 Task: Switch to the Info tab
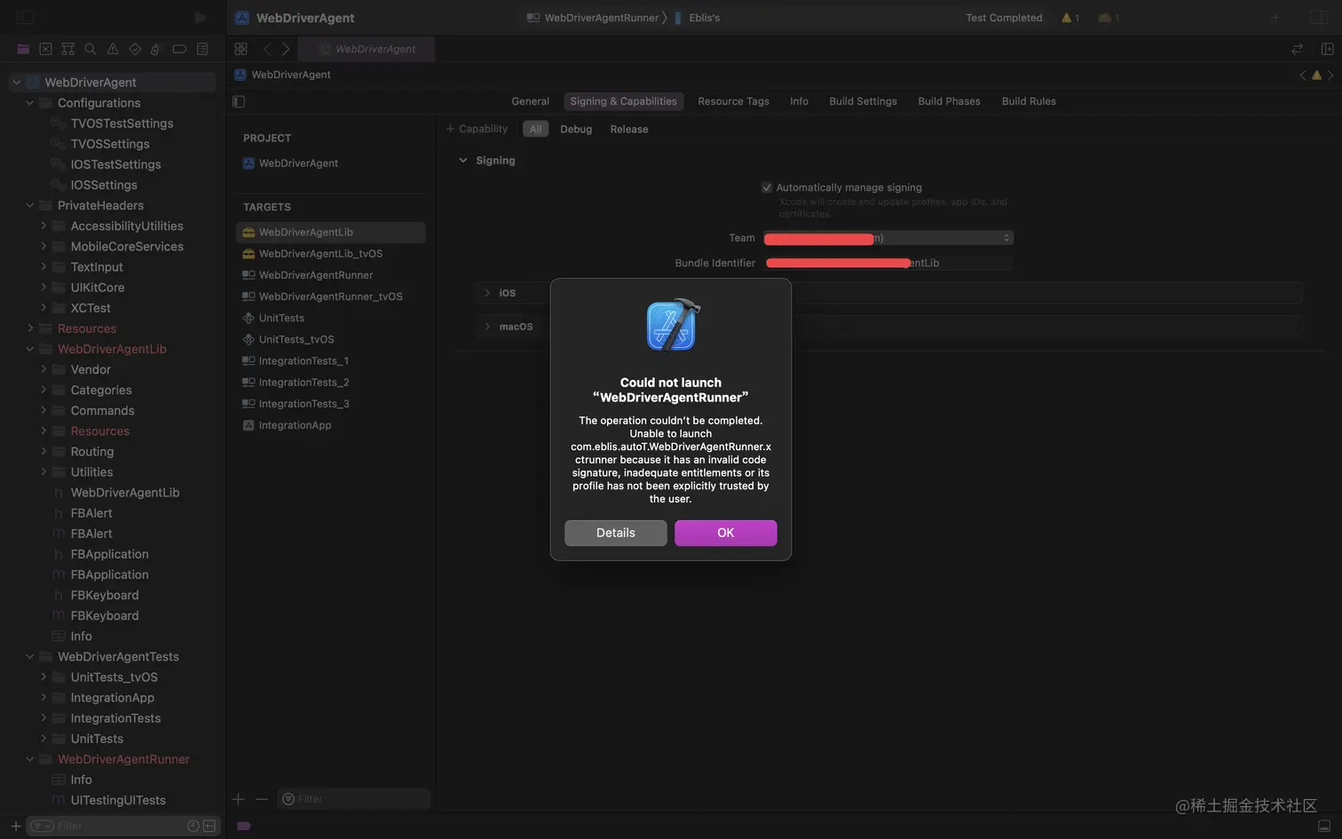coord(799,101)
